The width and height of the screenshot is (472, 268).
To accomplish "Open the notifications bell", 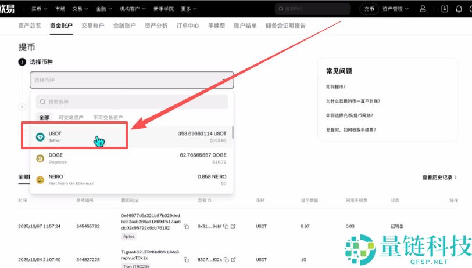I will click(x=459, y=9).
